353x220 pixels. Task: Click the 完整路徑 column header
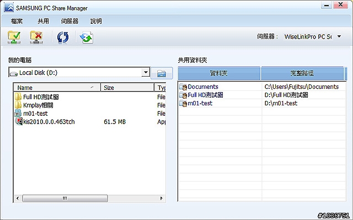pos(302,73)
